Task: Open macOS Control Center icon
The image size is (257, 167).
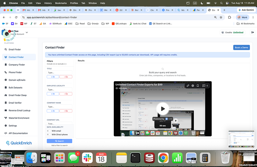Action: 227,3
